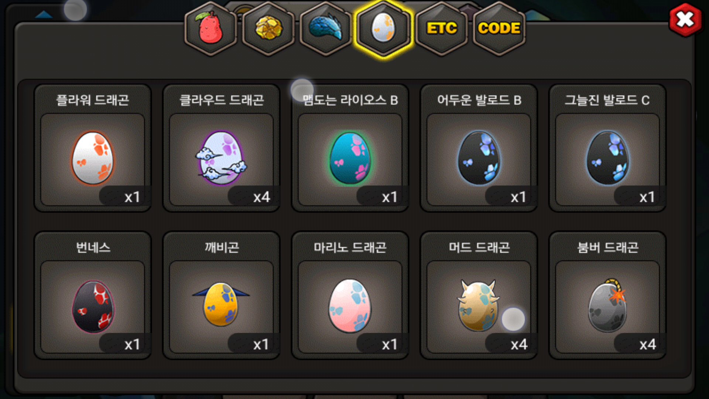This screenshot has width=709, height=399.
Task: Choose the 그늘진 발로드 C egg
Action: click(x=607, y=158)
